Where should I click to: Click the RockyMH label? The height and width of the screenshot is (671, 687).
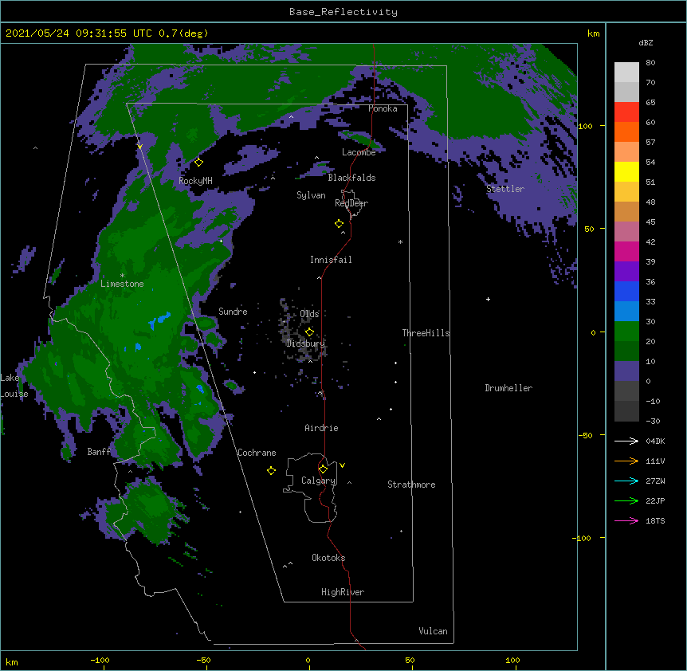pyautogui.click(x=195, y=181)
